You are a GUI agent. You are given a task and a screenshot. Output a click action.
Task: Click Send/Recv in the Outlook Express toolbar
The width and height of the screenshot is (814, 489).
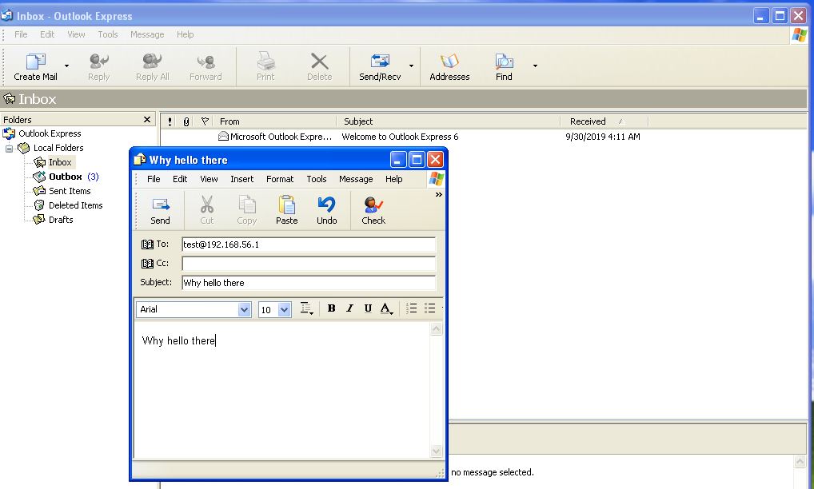click(380, 67)
